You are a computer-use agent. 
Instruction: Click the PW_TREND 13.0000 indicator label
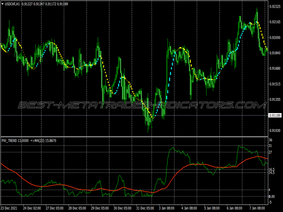pyautogui.click(x=15, y=140)
